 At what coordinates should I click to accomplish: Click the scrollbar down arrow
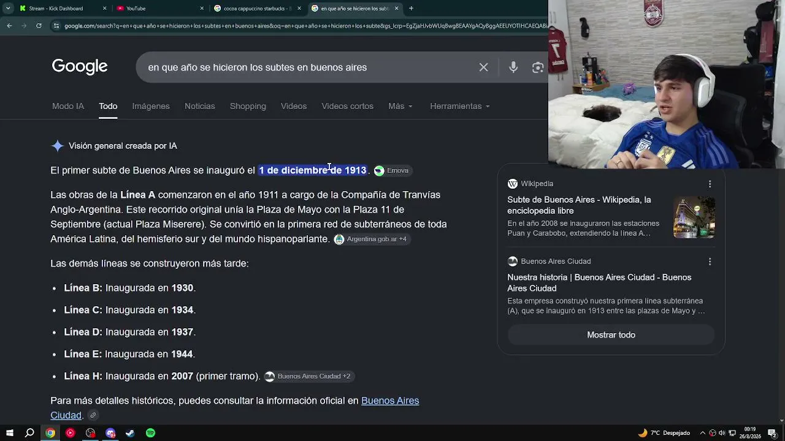point(782,420)
